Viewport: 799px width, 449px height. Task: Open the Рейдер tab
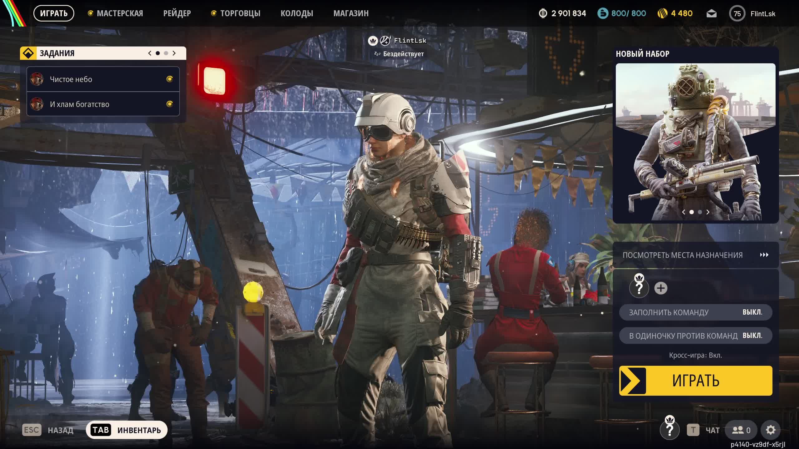[x=177, y=13]
